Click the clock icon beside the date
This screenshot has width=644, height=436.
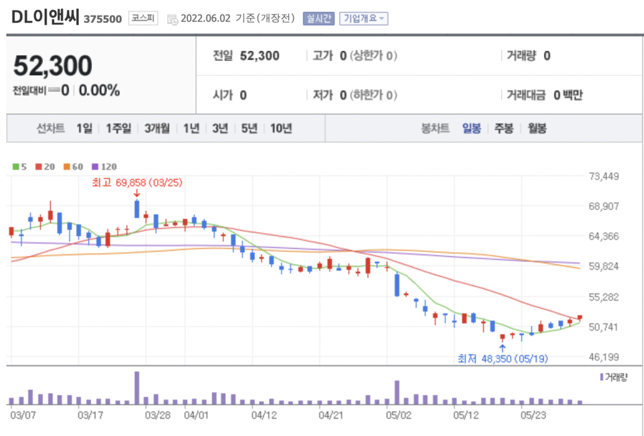pyautogui.click(x=172, y=19)
